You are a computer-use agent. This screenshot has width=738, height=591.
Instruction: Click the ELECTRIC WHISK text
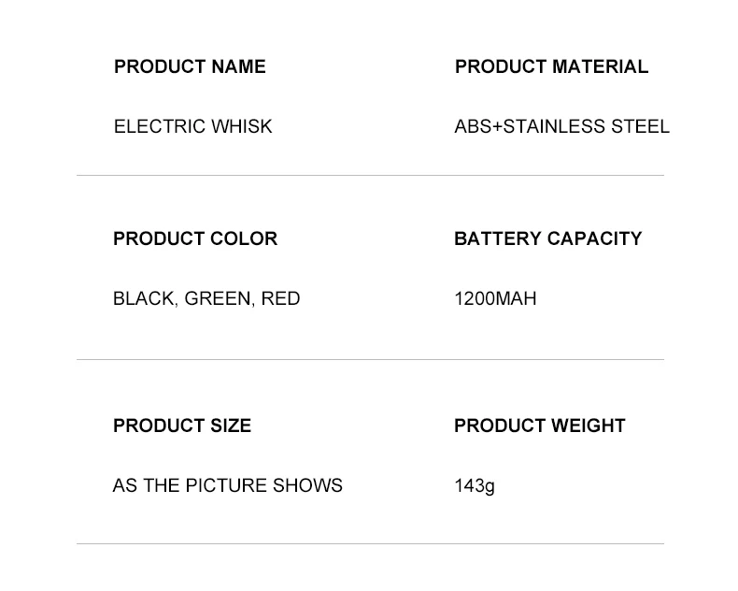192,126
